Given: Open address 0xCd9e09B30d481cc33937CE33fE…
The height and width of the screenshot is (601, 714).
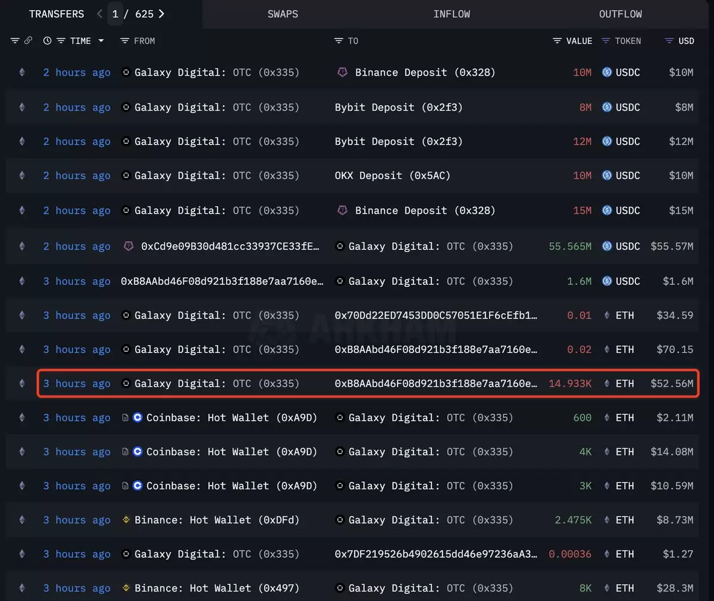Looking at the screenshot, I should [230, 246].
